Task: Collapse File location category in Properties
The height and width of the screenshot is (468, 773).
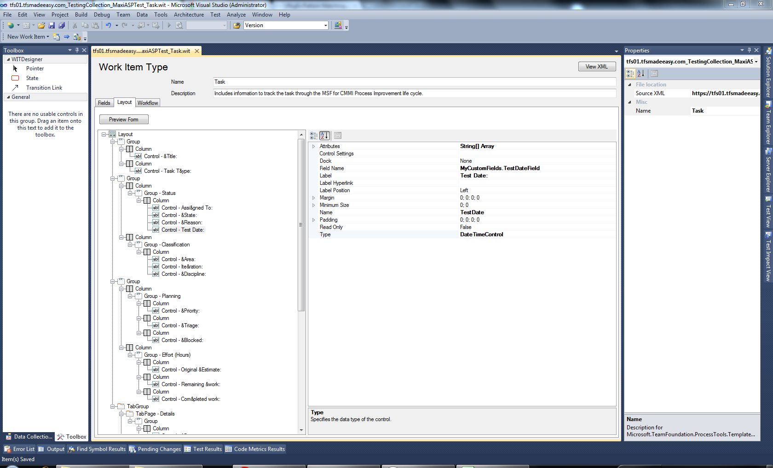Action: coord(629,85)
